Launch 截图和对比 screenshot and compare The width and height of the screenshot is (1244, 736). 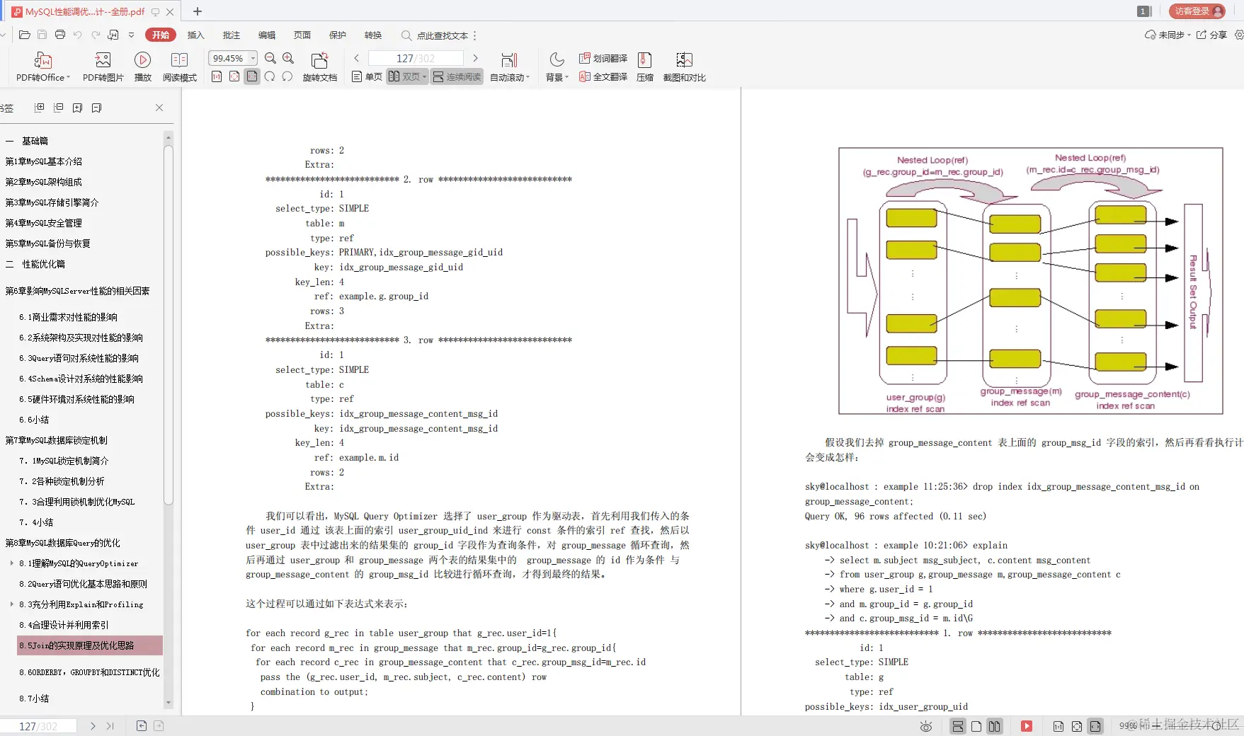(x=683, y=66)
